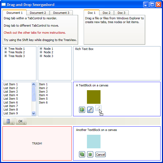Image resolution: width=163 pixels, height=163 pixels.
Task: Select the Tree Node 3 label
Action: click(17, 56)
